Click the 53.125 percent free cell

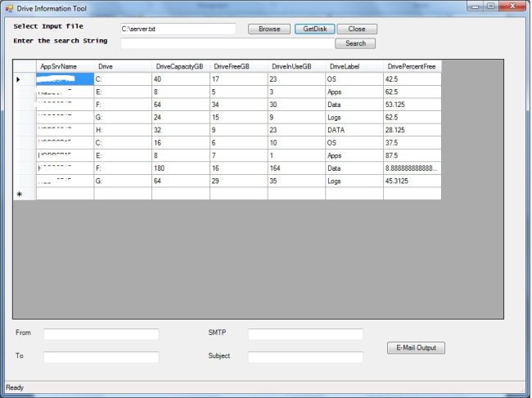413,105
